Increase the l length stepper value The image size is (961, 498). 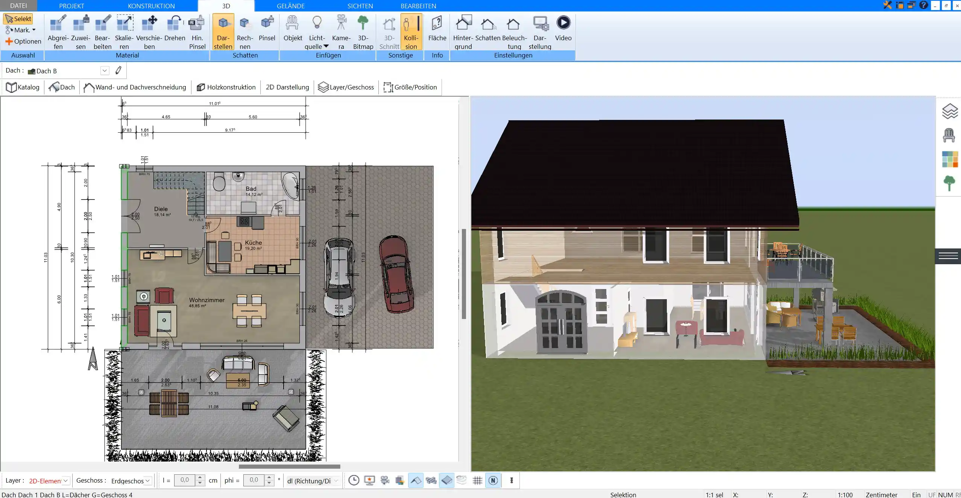[200, 478]
